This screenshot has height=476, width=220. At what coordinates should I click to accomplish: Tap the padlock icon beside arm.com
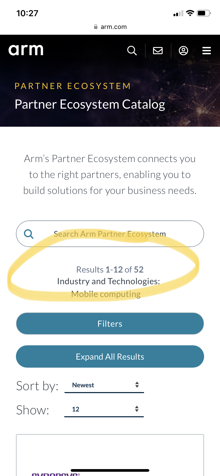tap(96, 27)
